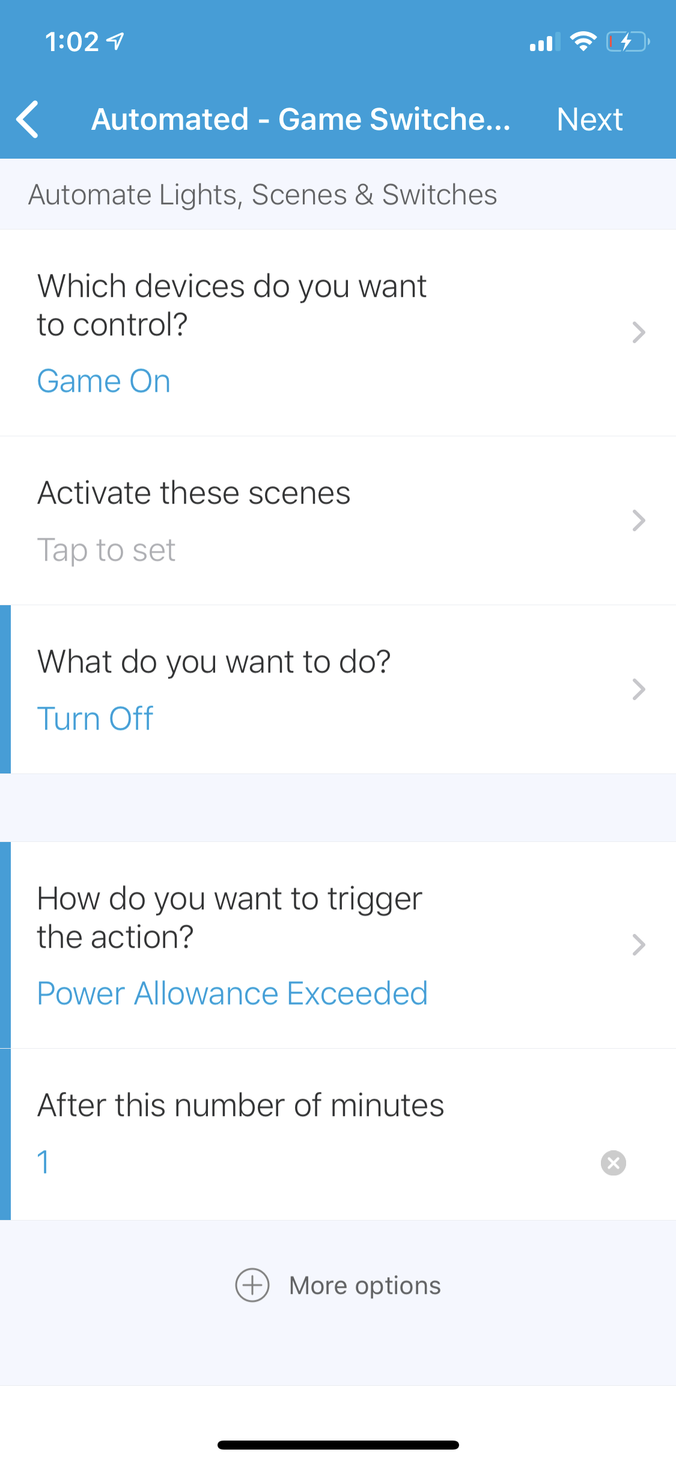Image resolution: width=676 pixels, height=1464 pixels.
Task: Tap the cellular signal bars icon
Action: tap(544, 43)
